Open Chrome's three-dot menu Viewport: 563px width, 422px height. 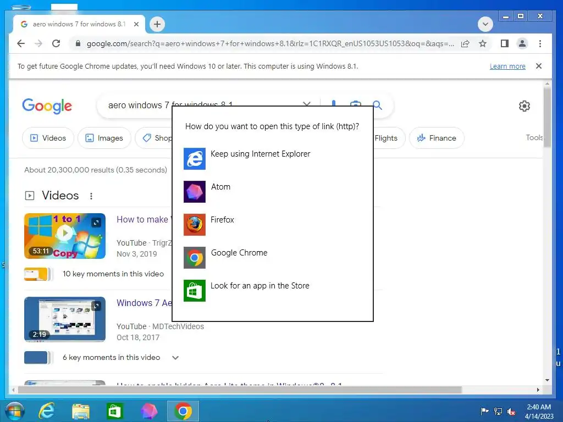point(540,43)
